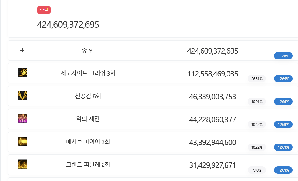Select the 매시브 파이어 3회 skill name
Image resolution: width=298 pixels, height=181 pixels.
tap(88, 142)
